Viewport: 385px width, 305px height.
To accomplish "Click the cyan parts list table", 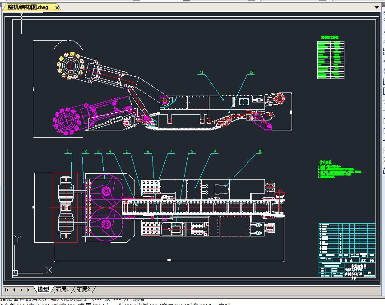I will [x=347, y=240].
